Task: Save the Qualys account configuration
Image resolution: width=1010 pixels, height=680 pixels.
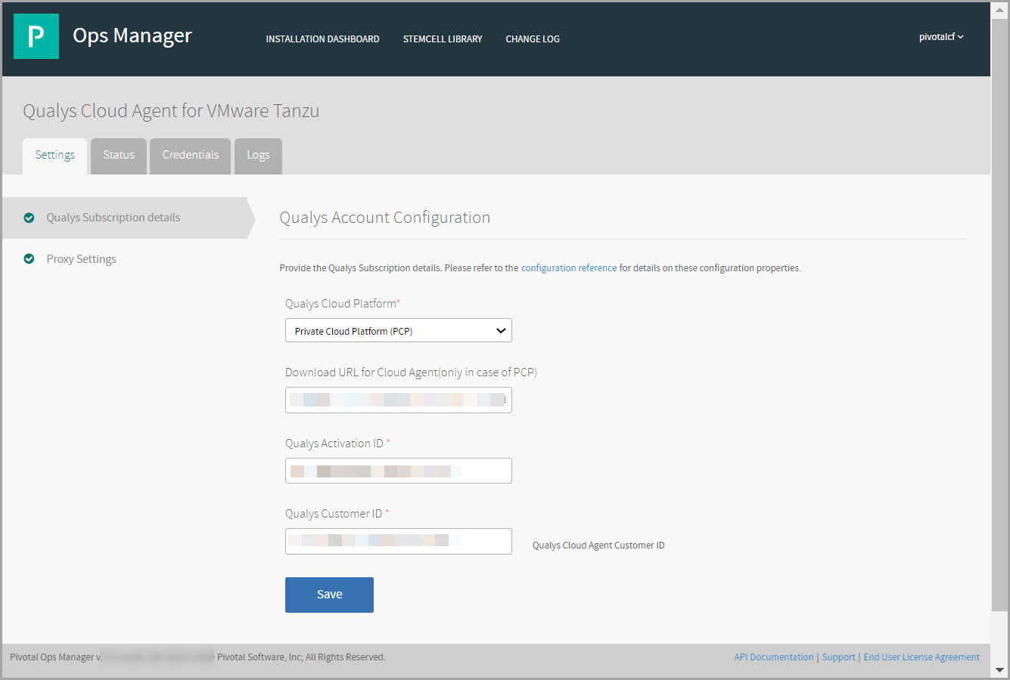Action: tap(329, 595)
